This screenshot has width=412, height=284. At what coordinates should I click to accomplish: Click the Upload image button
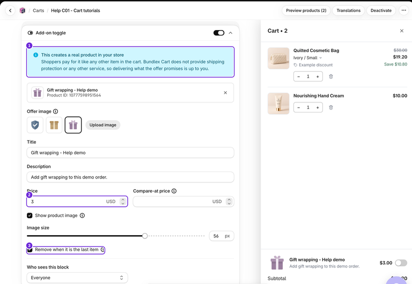pyautogui.click(x=103, y=125)
